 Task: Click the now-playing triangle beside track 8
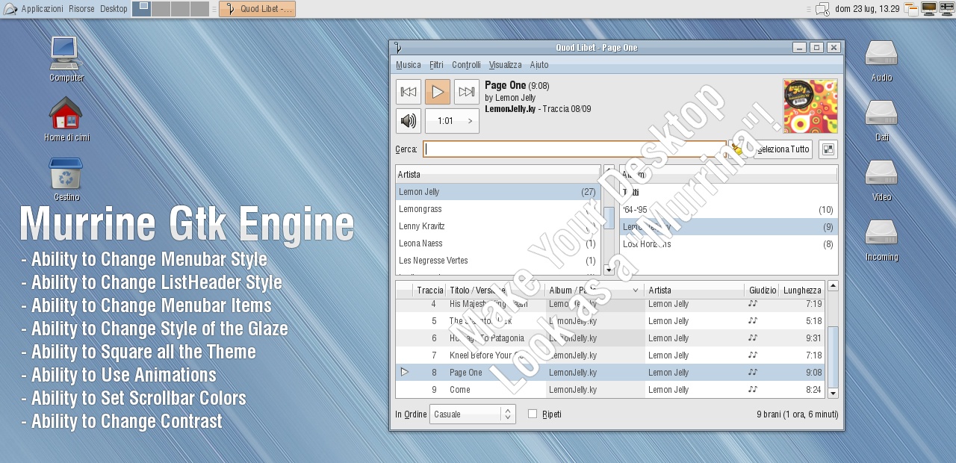click(x=404, y=372)
